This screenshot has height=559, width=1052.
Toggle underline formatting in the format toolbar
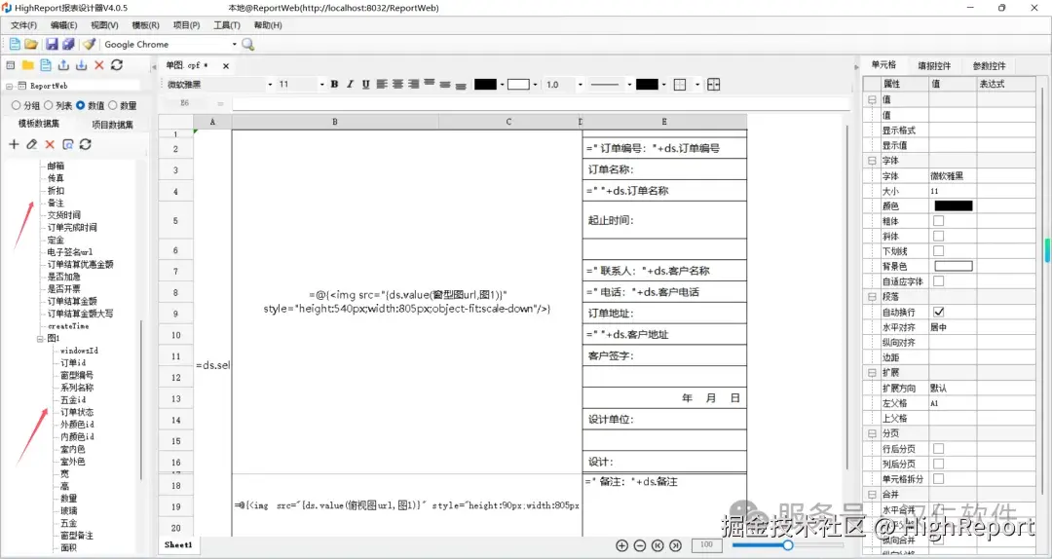pos(365,85)
